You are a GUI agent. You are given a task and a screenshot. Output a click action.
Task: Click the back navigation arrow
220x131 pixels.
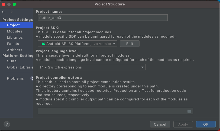click(4, 12)
